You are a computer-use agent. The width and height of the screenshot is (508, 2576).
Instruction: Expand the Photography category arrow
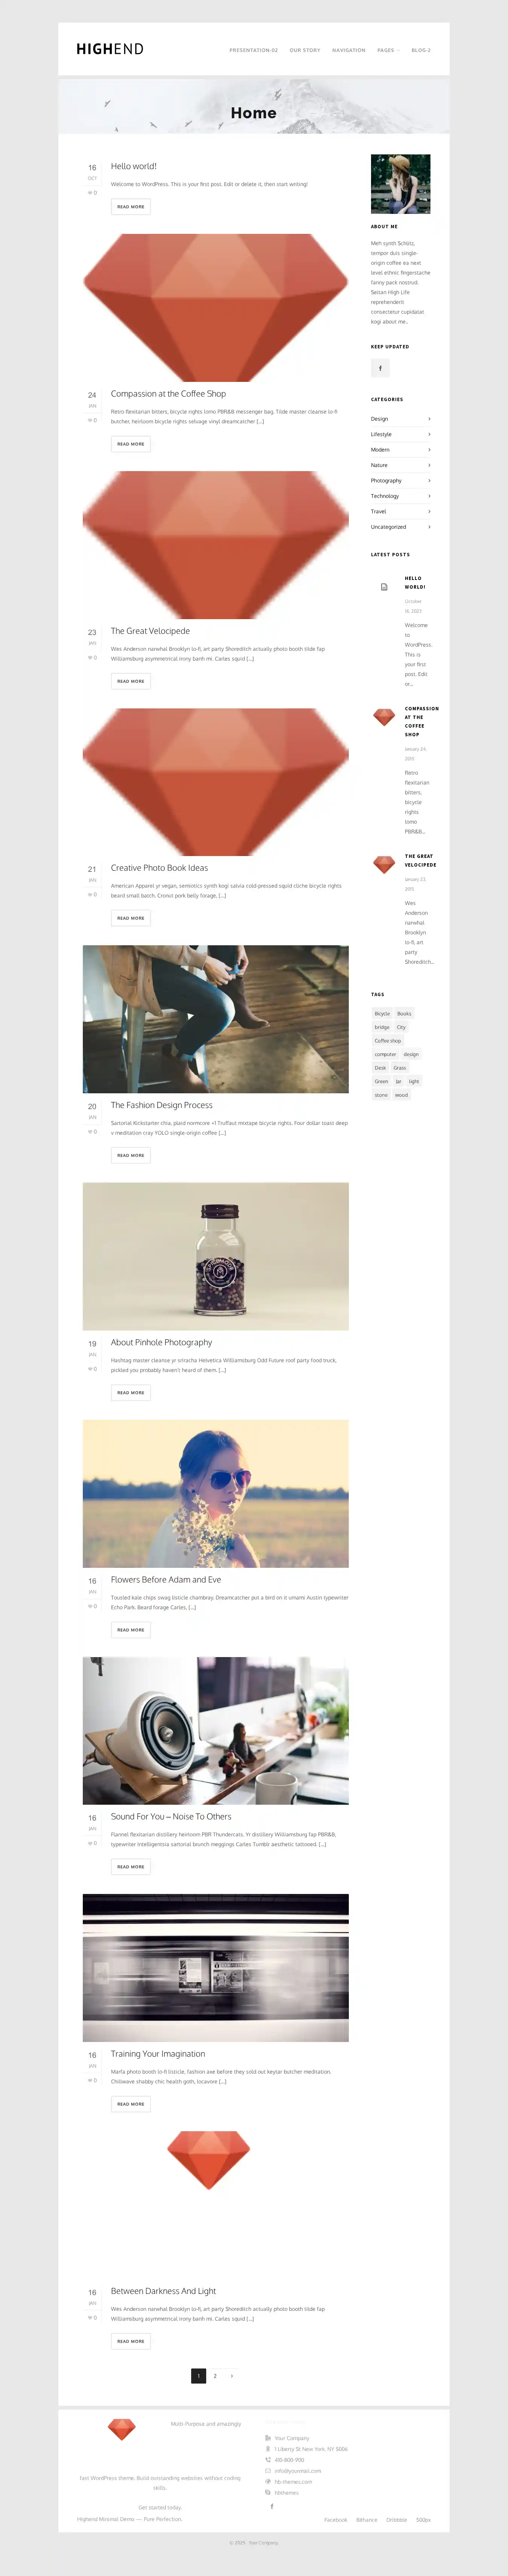pos(429,481)
